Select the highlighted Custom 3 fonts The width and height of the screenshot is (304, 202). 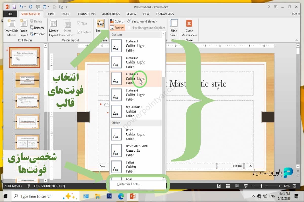click(136, 79)
